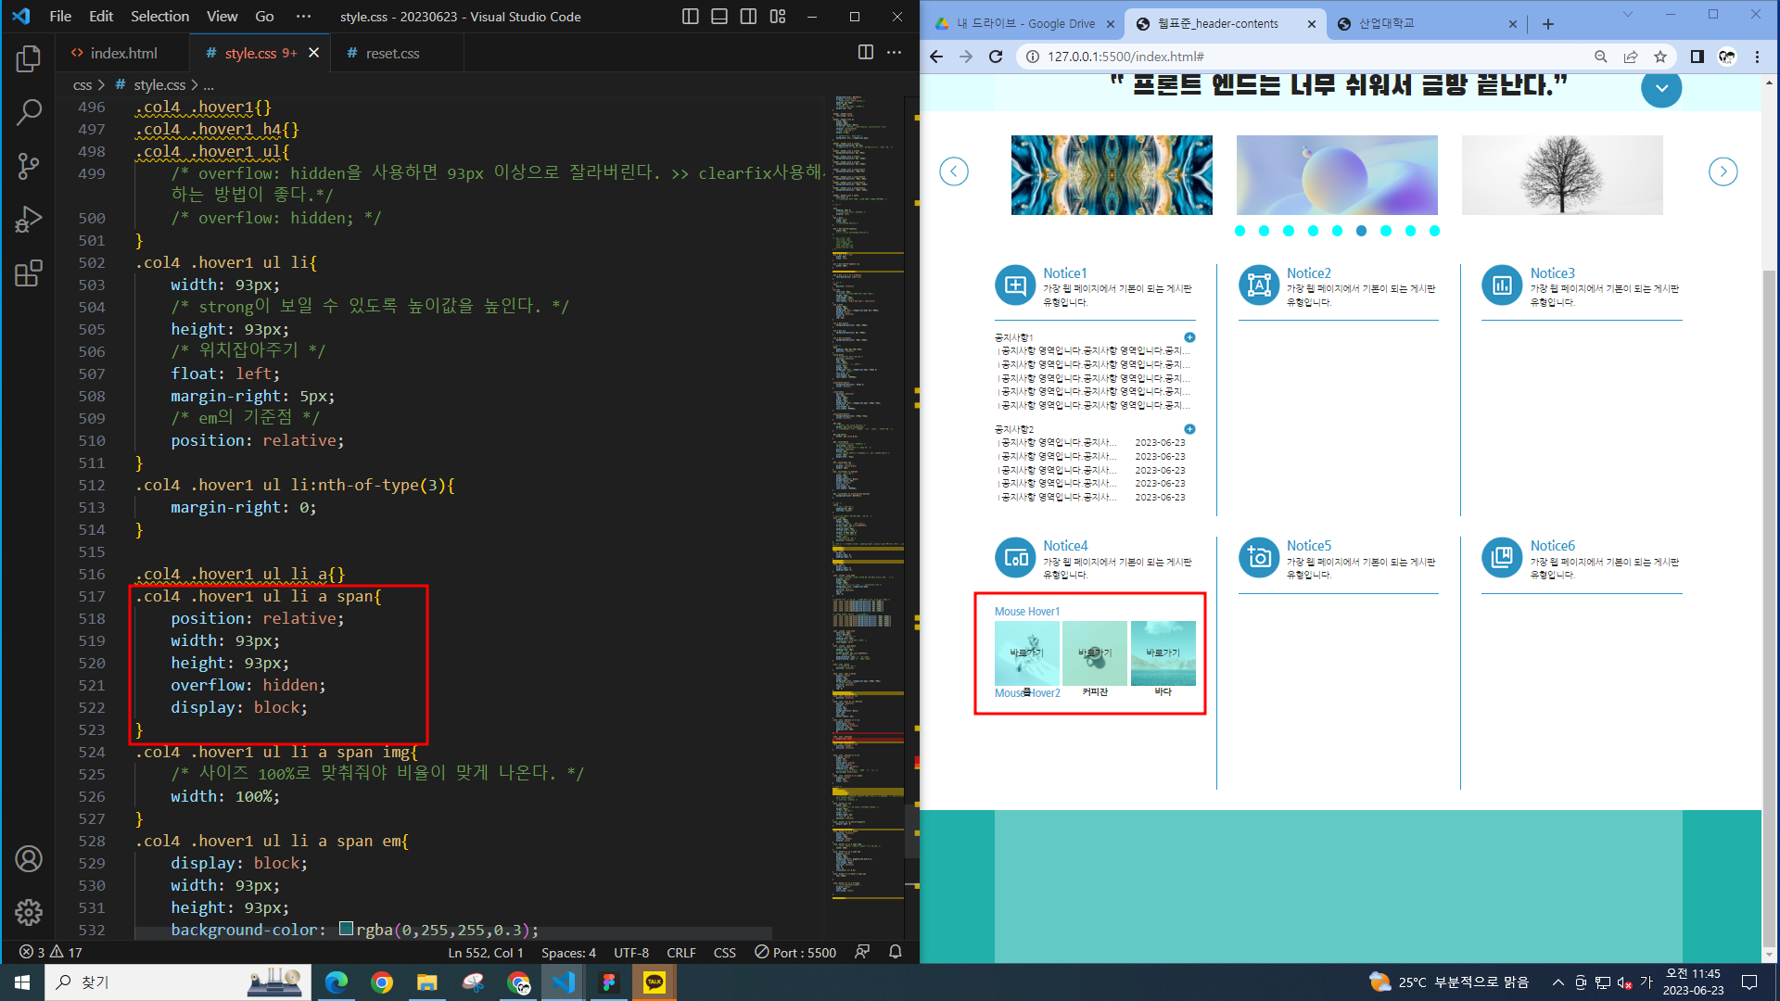Viewport: 1780px width, 1001px height.
Task: Open the Manage settings gear icon
Action: pos(29,912)
